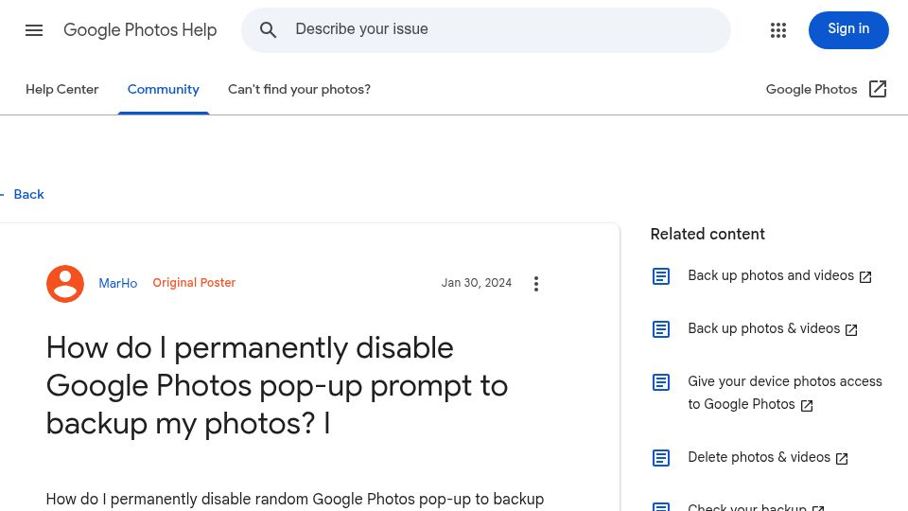Open MarHo's profile link
Viewport: 908px width, 511px height.
[x=118, y=283]
